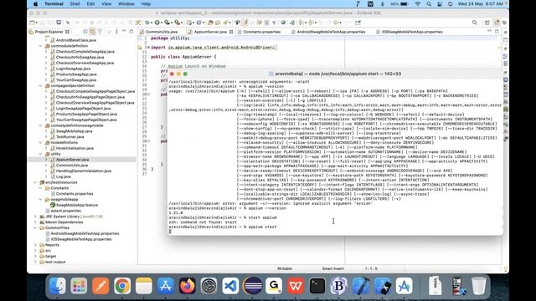Open the Terminal app menu
The image size is (536, 301).
click(x=54, y=4)
